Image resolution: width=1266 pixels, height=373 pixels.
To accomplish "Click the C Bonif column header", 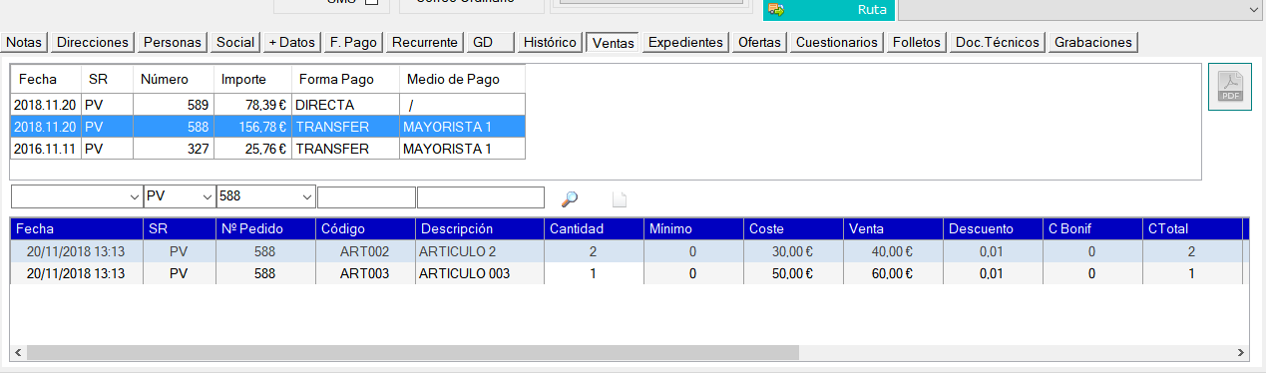I will [x=1092, y=229].
